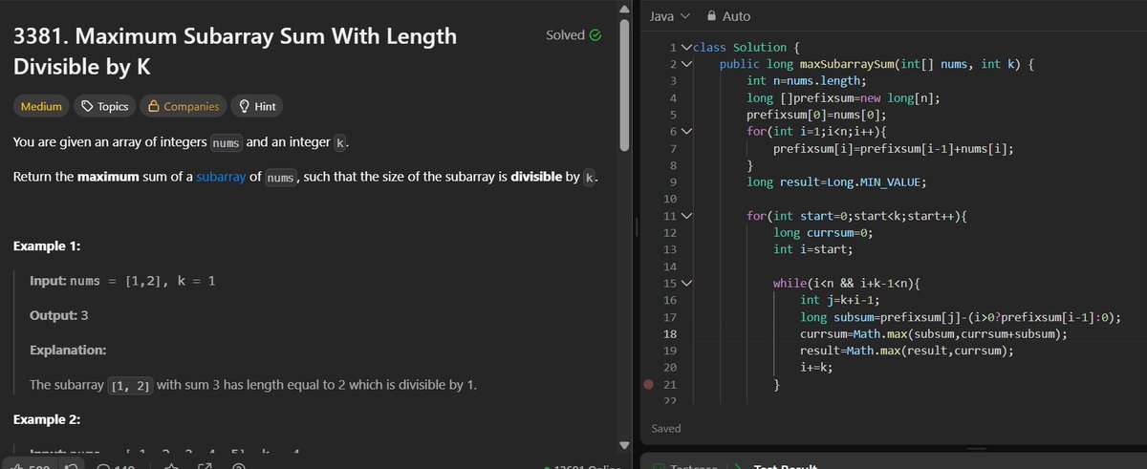
Task: Open the Java language dropdown
Action: point(669,16)
